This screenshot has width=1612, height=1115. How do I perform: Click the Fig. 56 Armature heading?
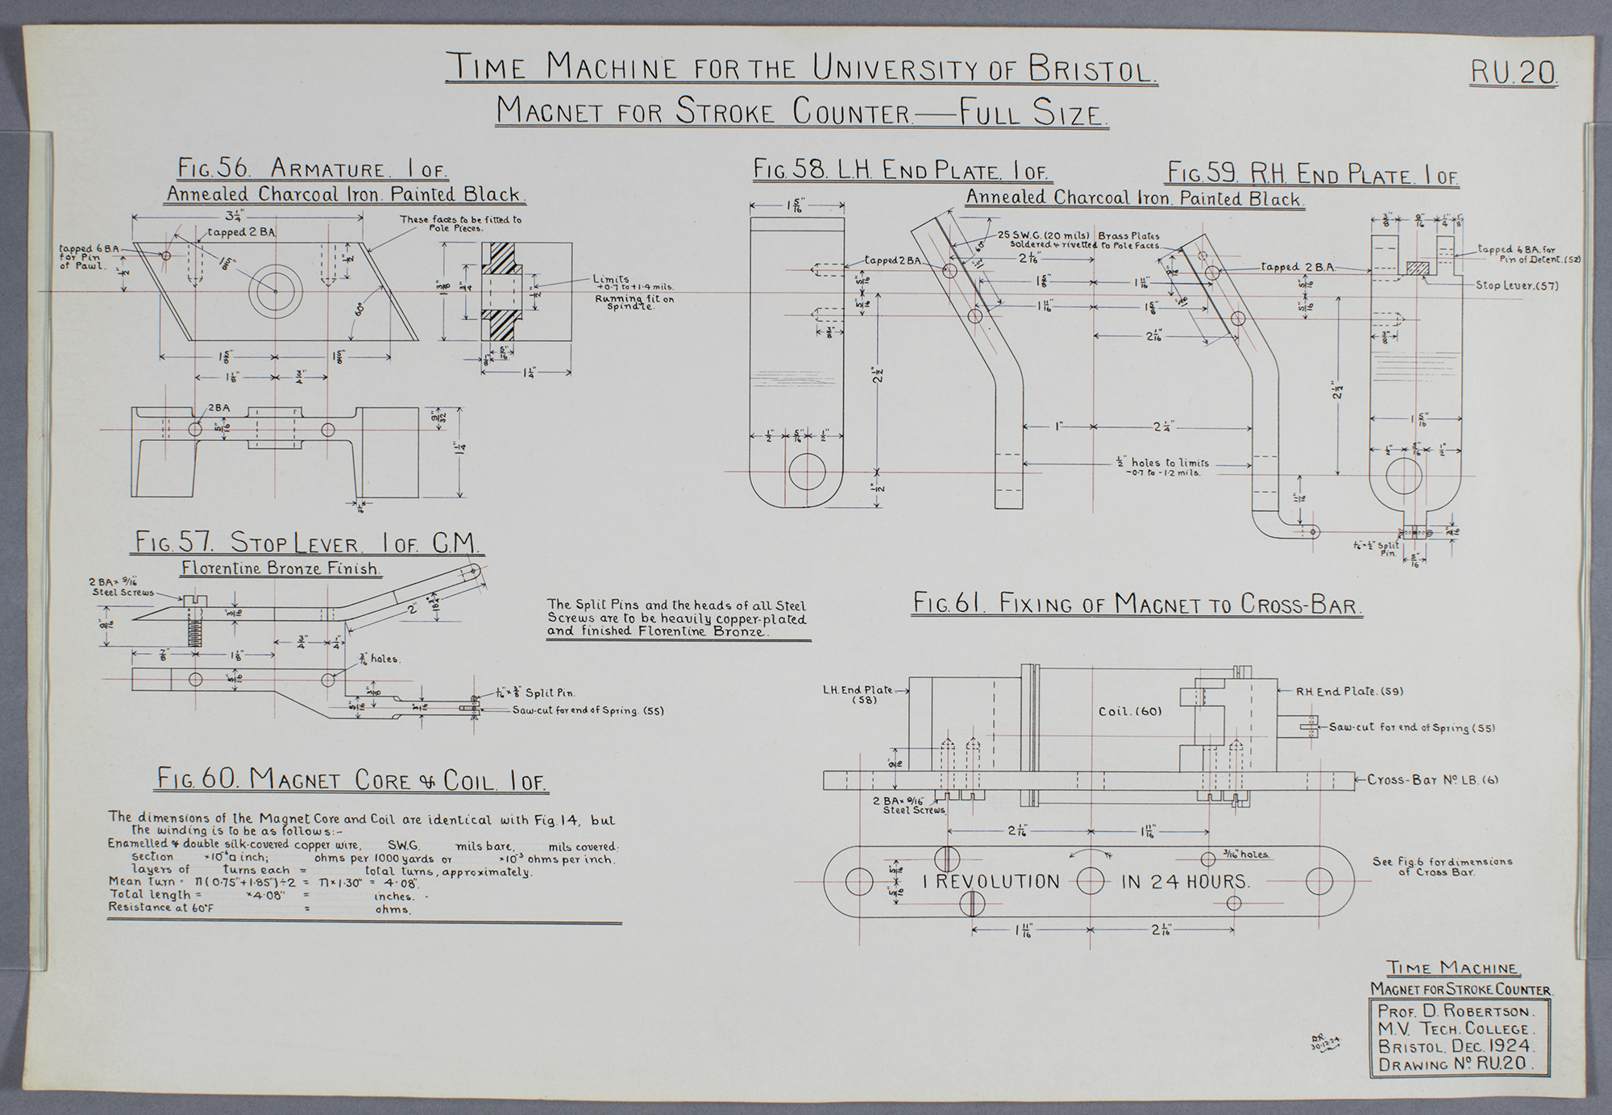pyautogui.click(x=312, y=168)
